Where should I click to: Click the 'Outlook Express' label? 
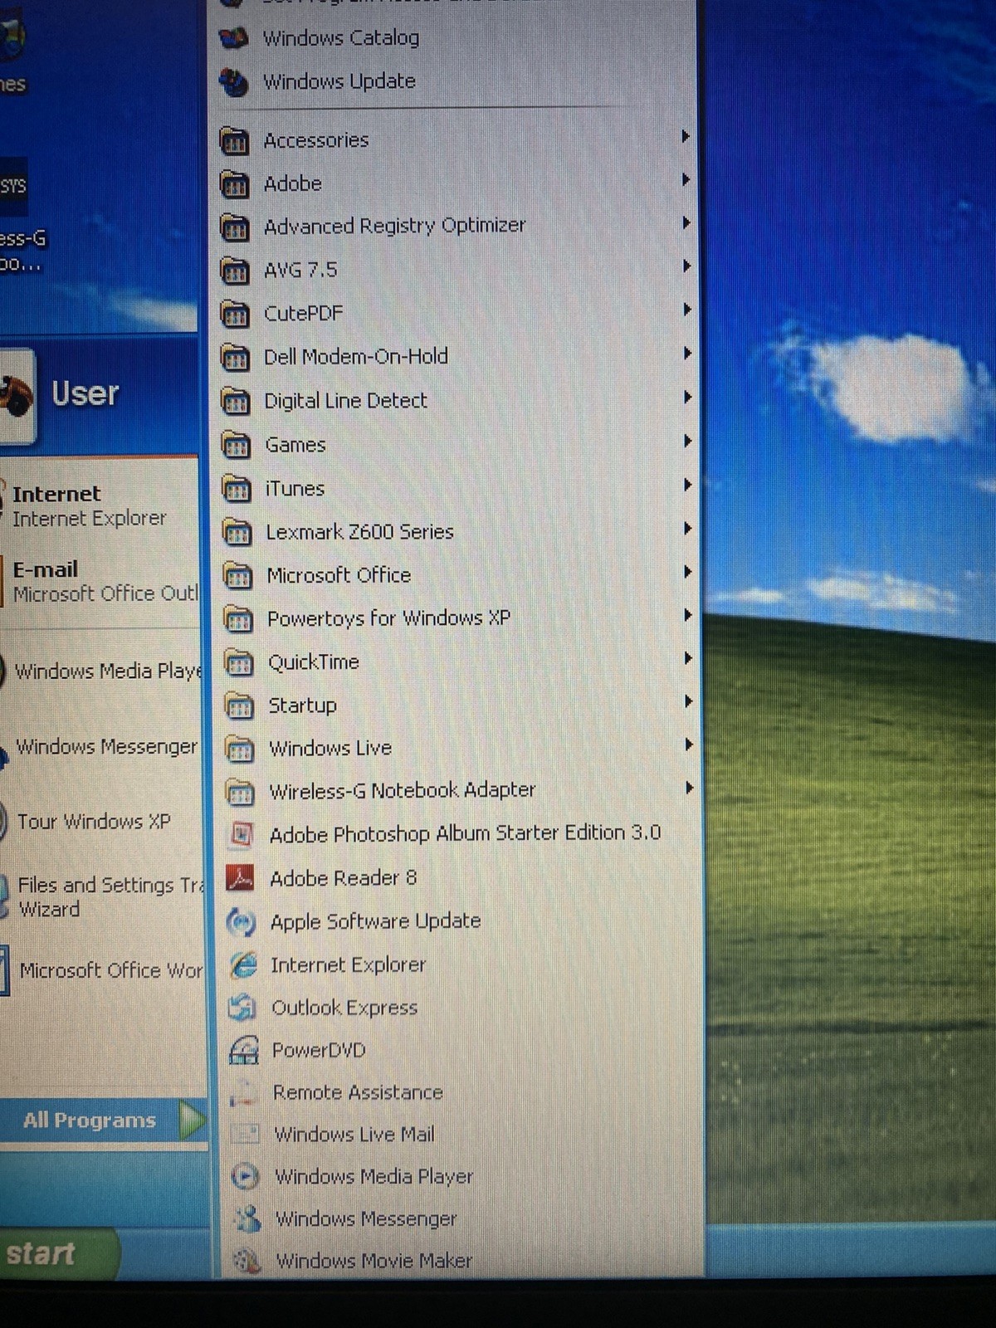tap(344, 1008)
